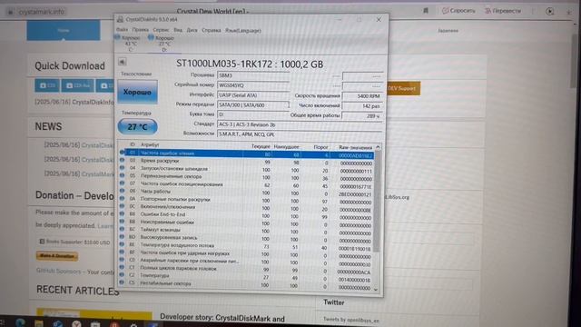The width and height of the screenshot is (581, 327).
Task: Click the firmware field SBM3
Action: click(253, 75)
